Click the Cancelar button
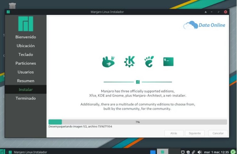Viewport: 237px width, 154px height. (x=218, y=133)
